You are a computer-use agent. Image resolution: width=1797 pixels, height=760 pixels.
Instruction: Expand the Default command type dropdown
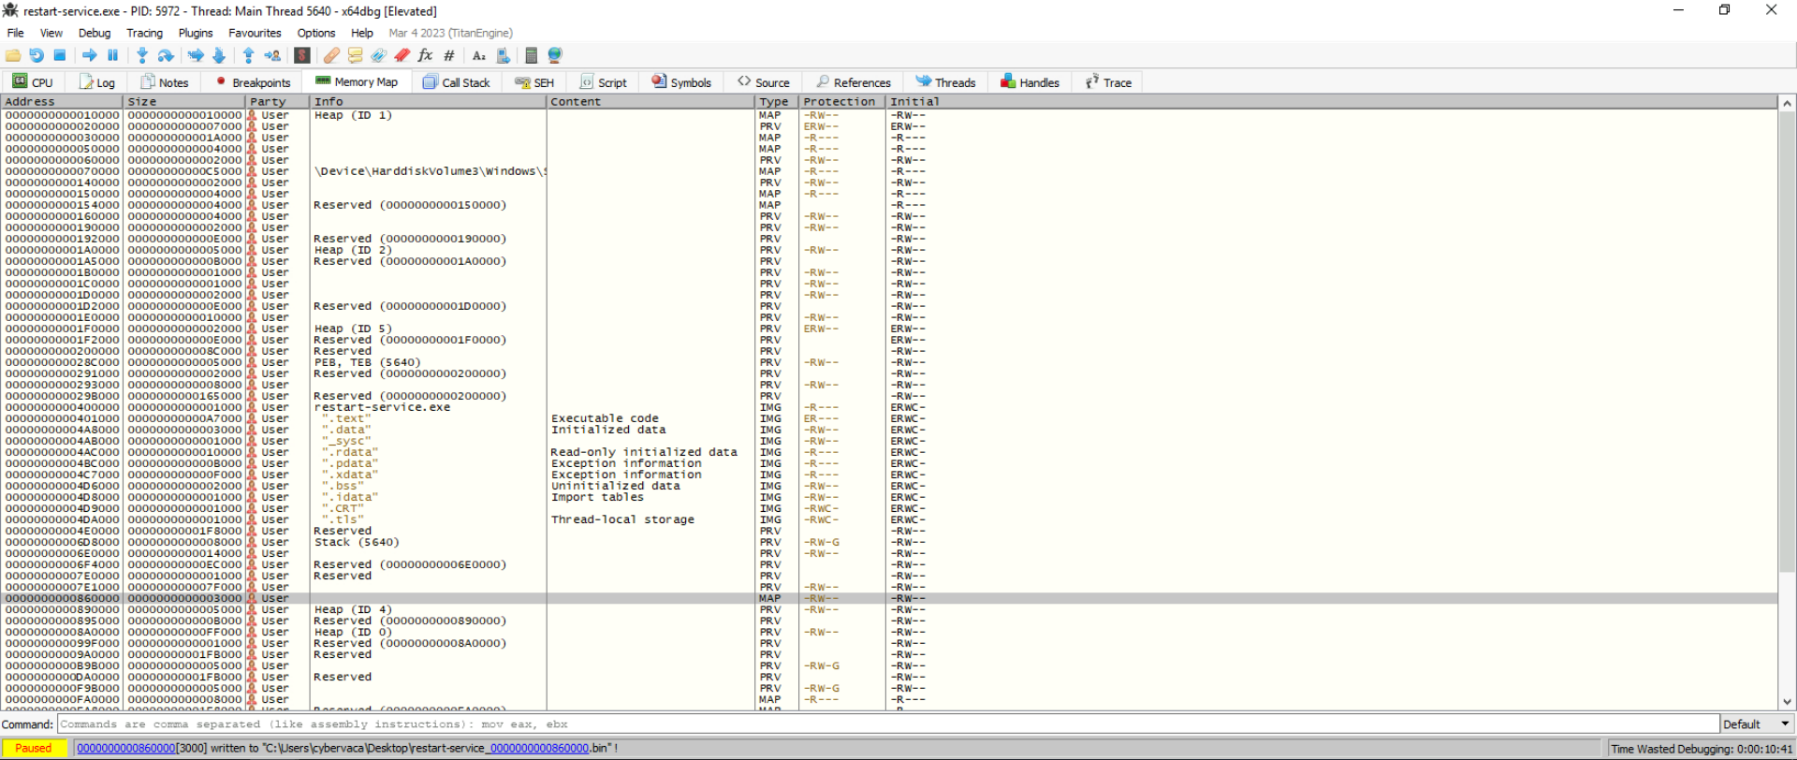click(x=1757, y=724)
